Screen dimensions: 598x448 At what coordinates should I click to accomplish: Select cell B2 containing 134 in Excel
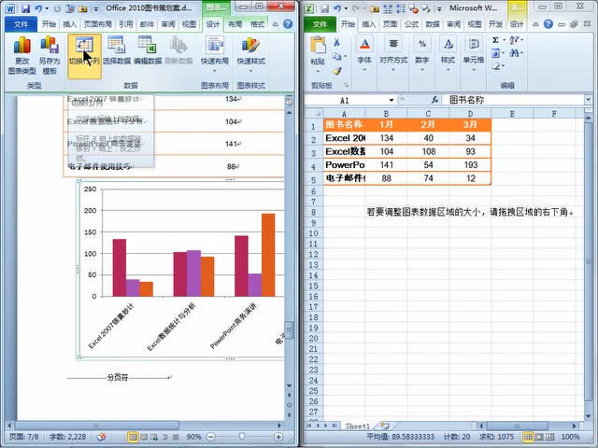point(385,137)
